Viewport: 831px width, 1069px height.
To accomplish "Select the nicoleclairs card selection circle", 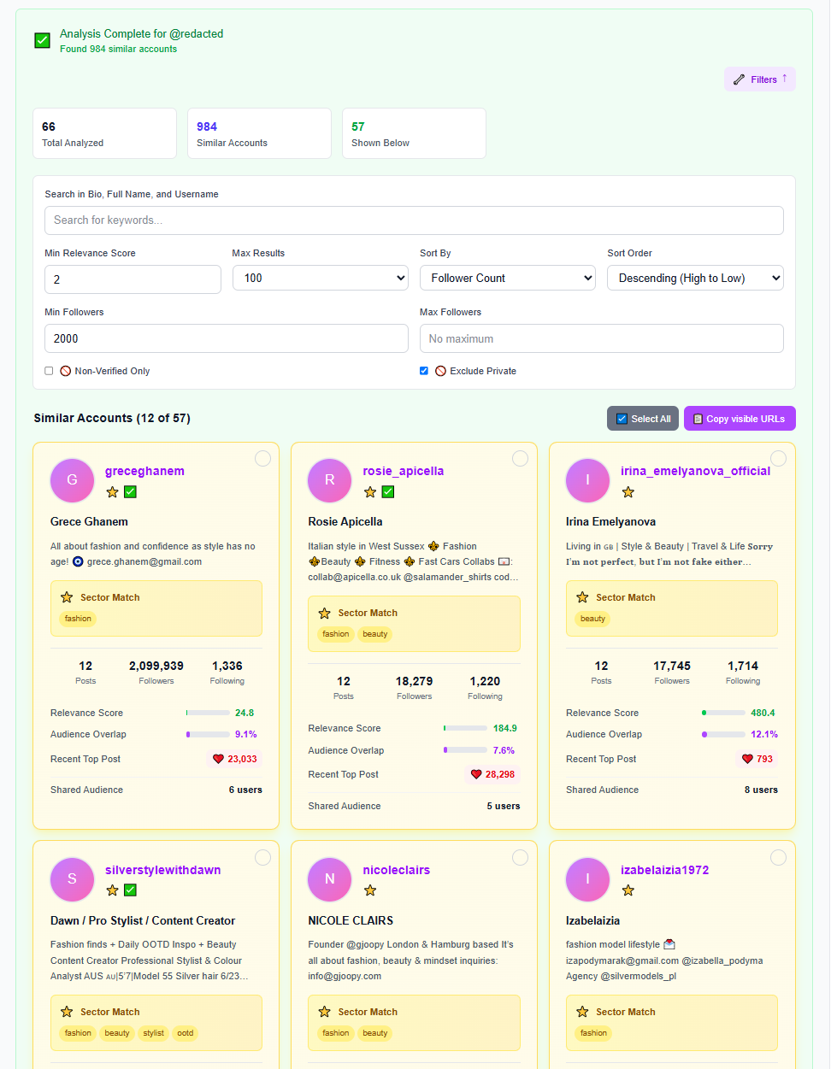I will pos(520,857).
